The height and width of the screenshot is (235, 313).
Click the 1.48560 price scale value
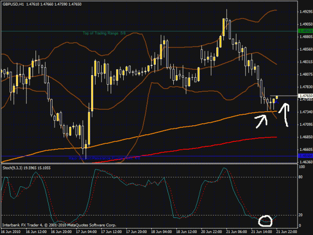(306, 50)
